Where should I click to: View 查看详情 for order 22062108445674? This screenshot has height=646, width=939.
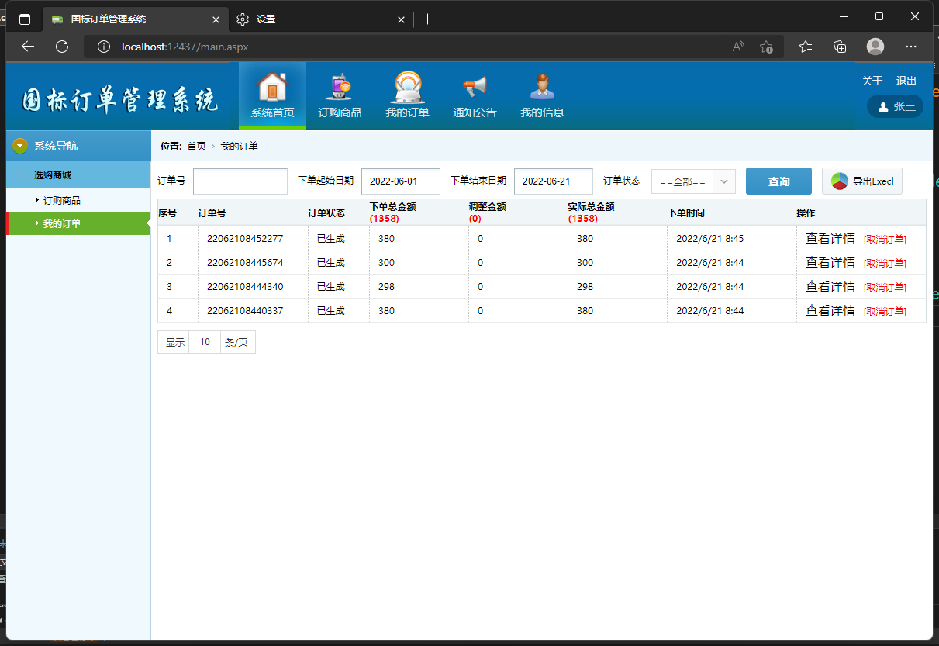pos(830,263)
